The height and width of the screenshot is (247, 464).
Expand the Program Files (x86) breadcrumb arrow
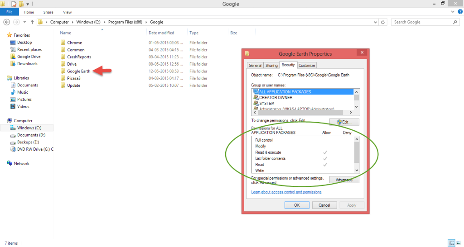click(146, 22)
